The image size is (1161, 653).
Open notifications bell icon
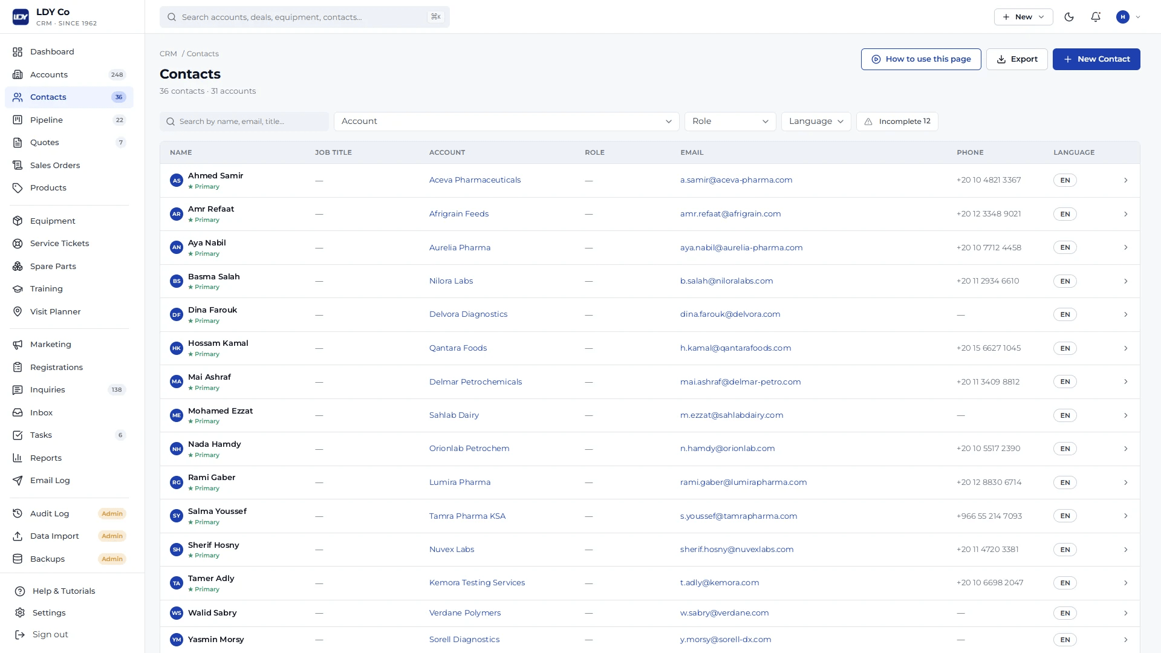1096,17
